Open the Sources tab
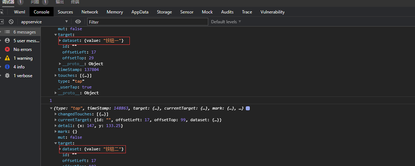The image size is (415, 166). [65, 12]
